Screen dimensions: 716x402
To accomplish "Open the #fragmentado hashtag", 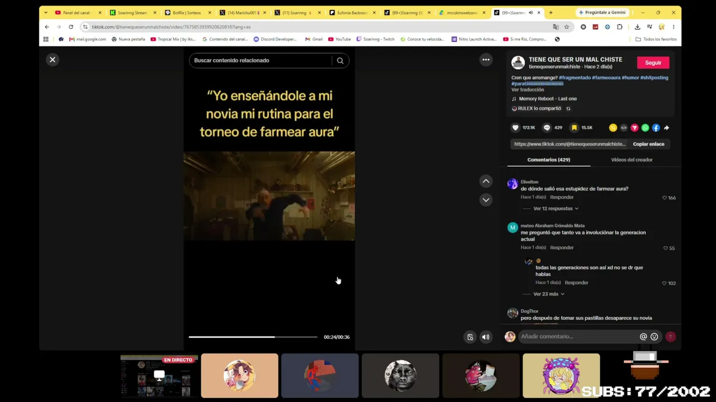I will click(574, 78).
